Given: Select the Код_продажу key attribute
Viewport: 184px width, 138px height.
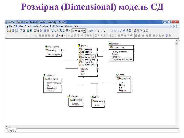Looking at the screenshot, I should [x=86, y=49].
